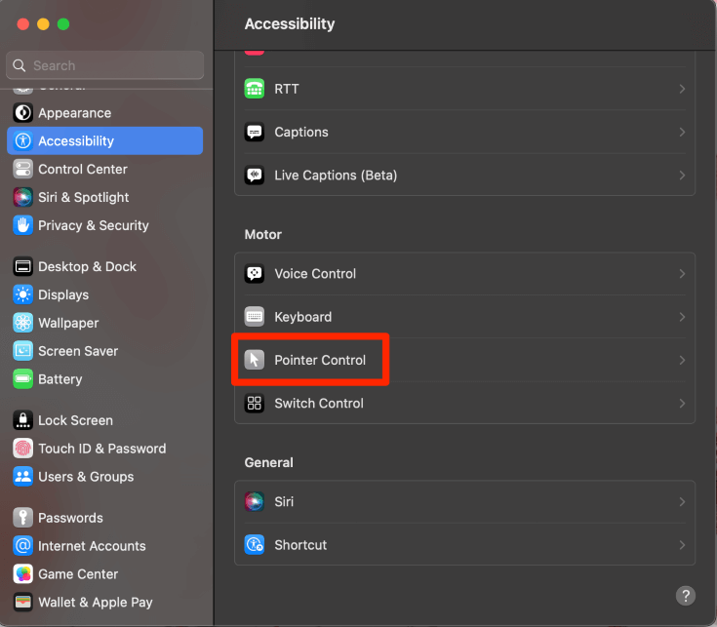Click the Accessibility Shortcut icon
717x627 pixels.
[x=255, y=544]
